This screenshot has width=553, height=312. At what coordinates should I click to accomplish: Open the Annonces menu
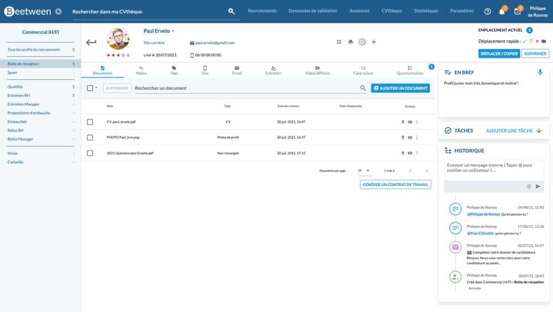pyautogui.click(x=359, y=11)
